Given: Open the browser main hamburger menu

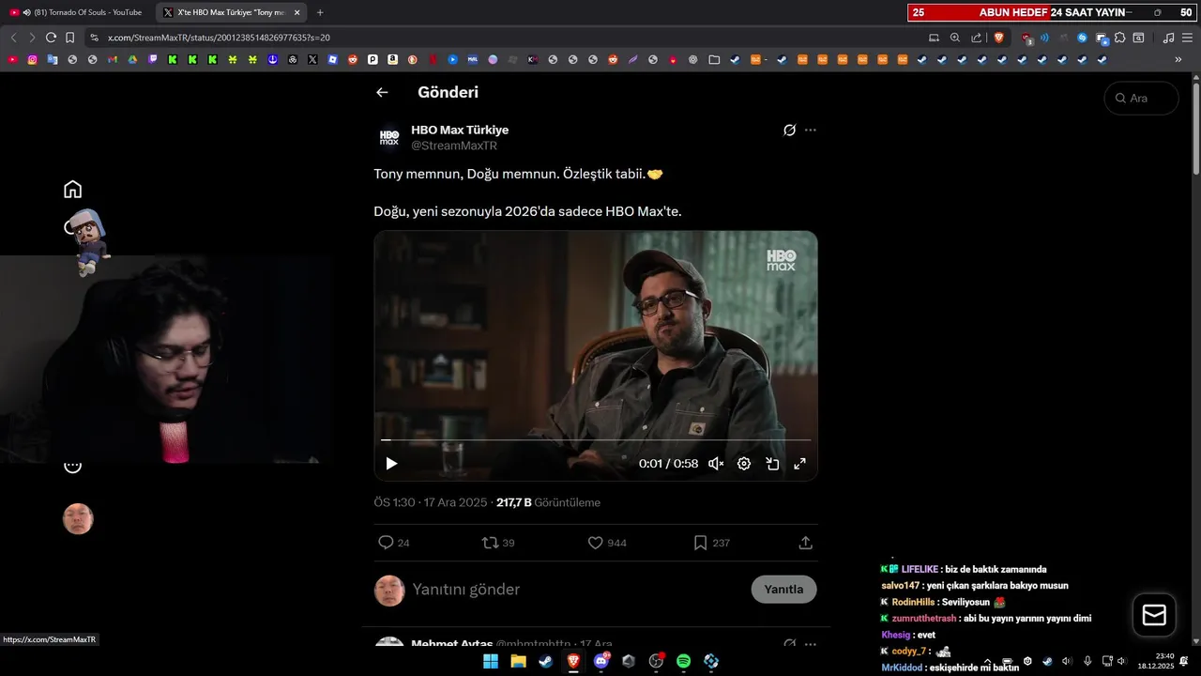Looking at the screenshot, I should point(1188,38).
